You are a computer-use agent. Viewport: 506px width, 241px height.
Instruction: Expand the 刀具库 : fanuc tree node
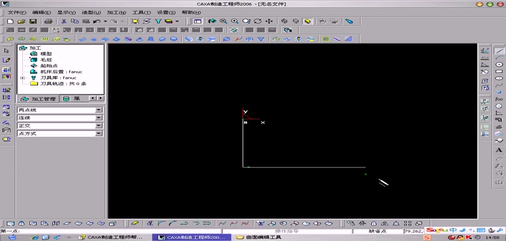pyautogui.click(x=22, y=78)
